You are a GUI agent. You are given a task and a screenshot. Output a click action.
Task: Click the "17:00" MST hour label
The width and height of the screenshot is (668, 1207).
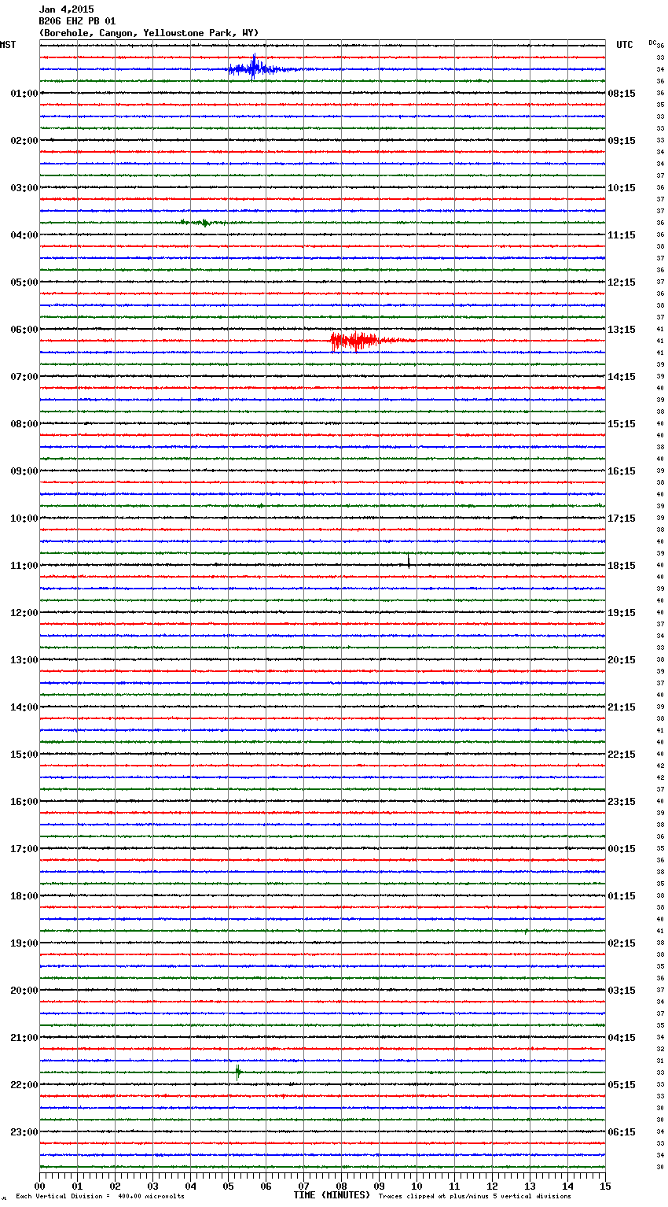(24, 849)
